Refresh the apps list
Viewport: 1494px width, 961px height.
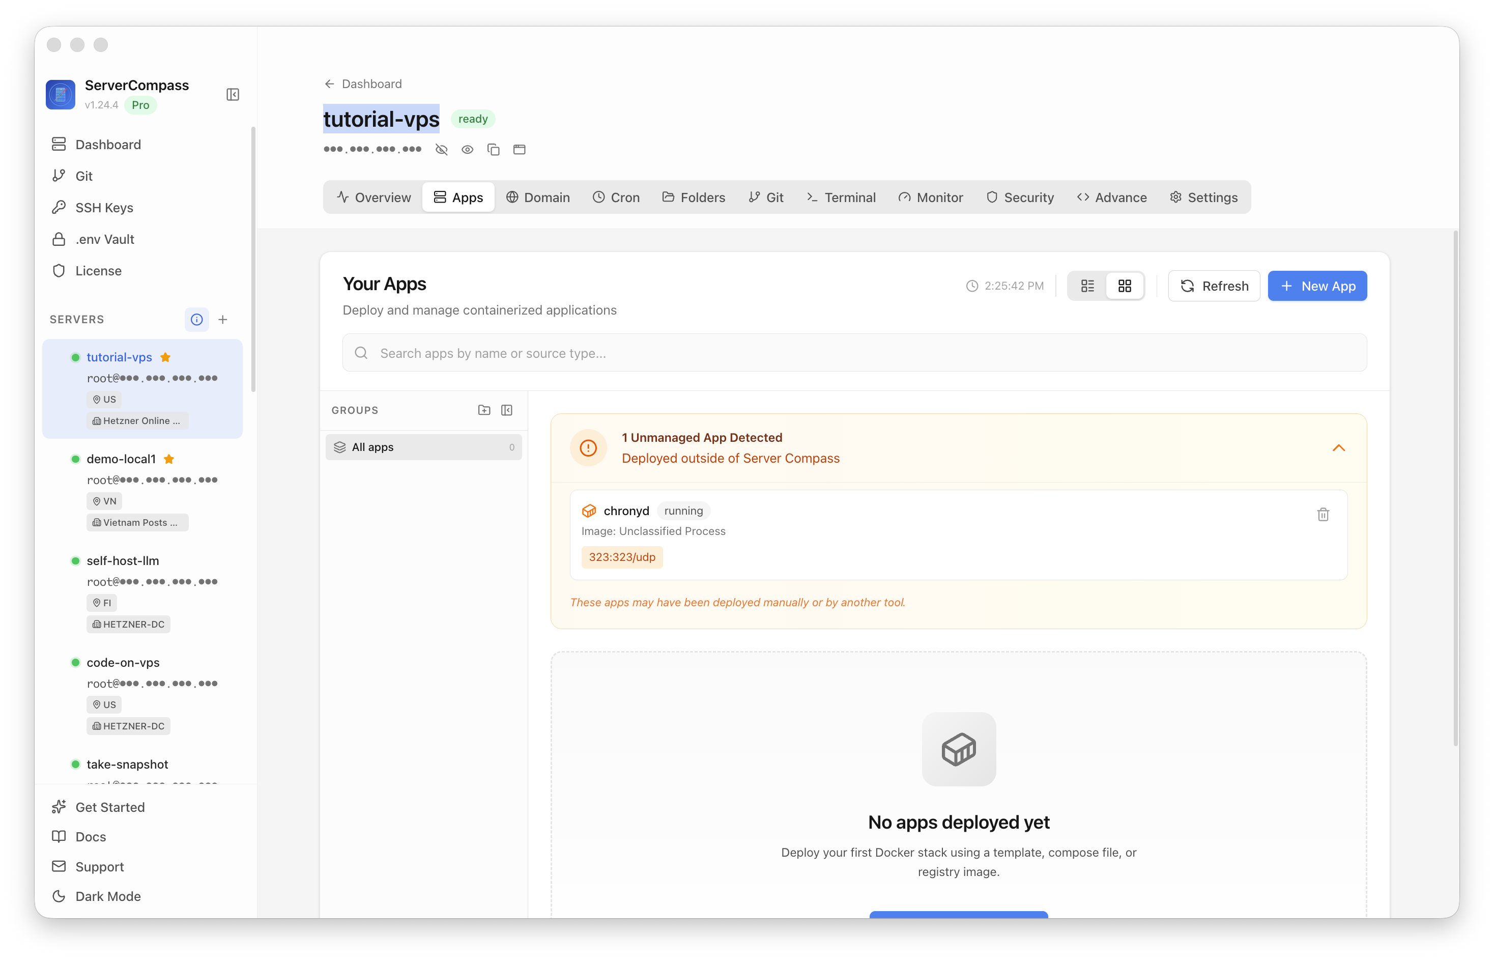coord(1214,286)
